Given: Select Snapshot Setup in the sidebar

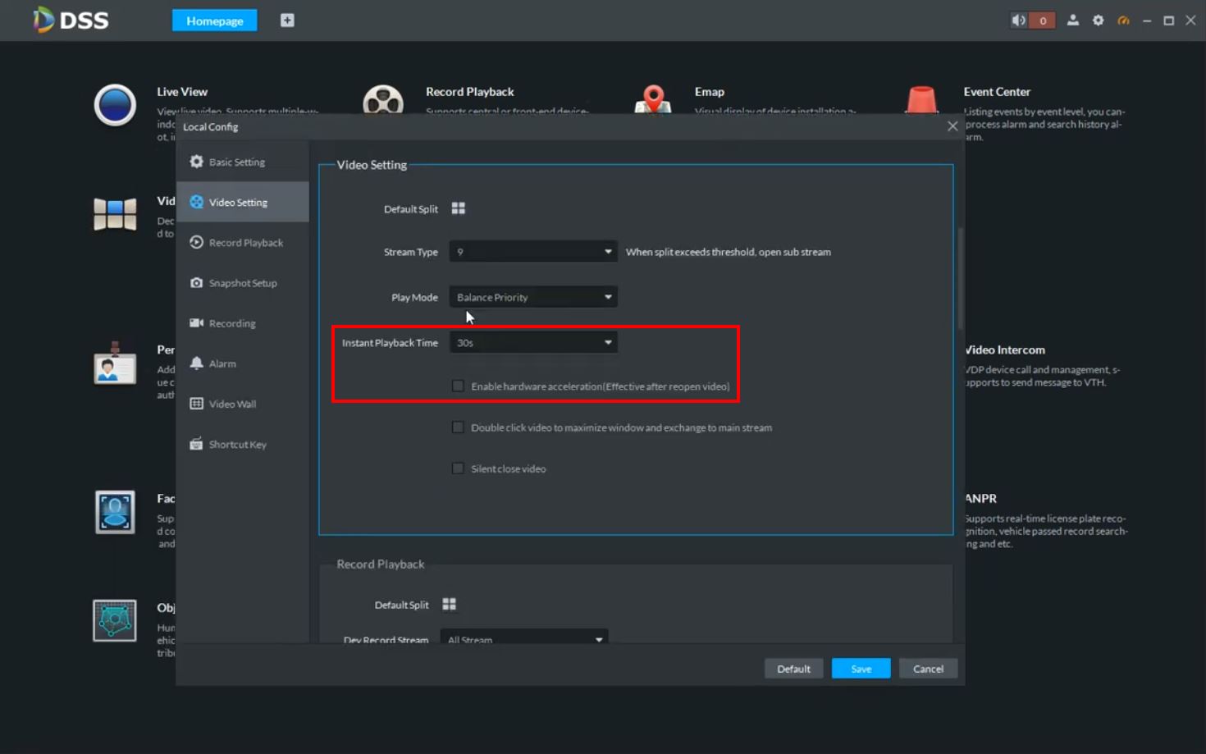Looking at the screenshot, I should (x=242, y=283).
